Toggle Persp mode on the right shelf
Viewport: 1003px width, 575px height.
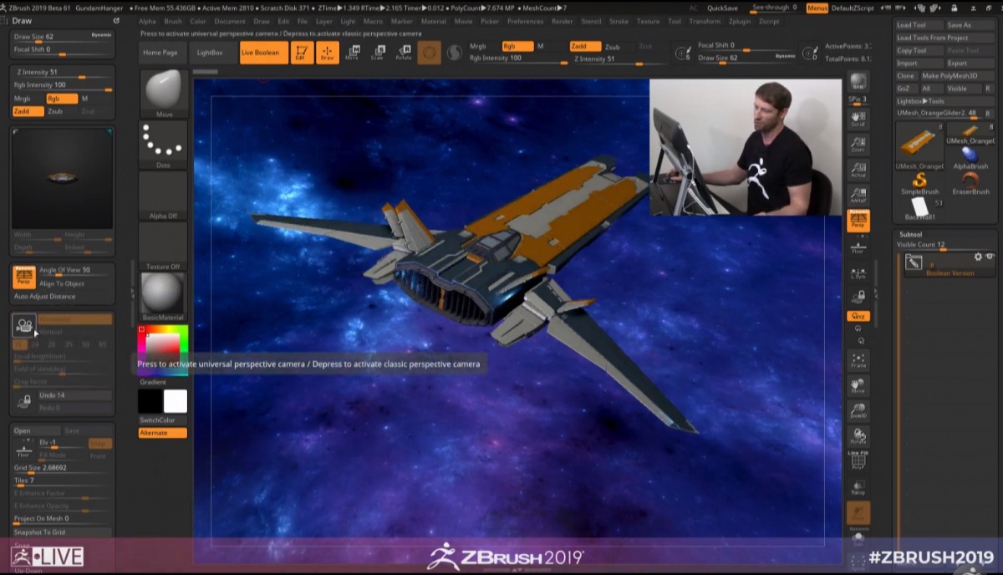(x=858, y=221)
